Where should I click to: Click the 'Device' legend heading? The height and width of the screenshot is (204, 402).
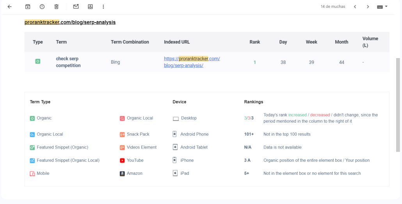(x=180, y=102)
